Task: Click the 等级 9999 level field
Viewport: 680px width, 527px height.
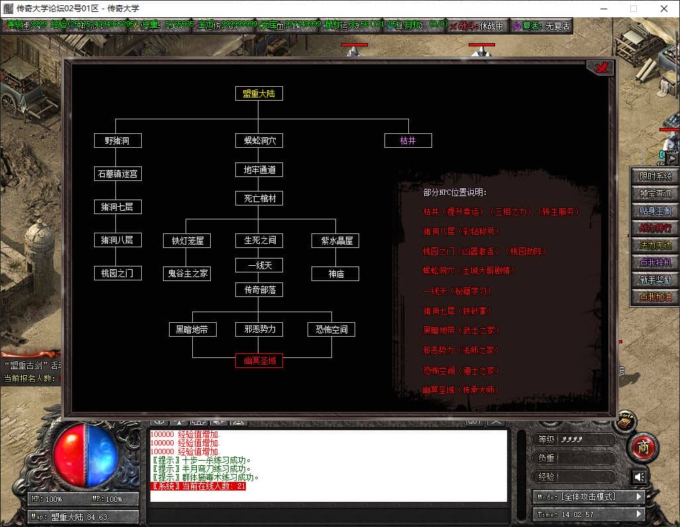Action: click(574, 439)
